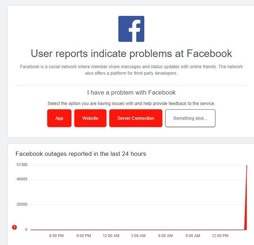Select the 9:00 AM time label
254x245 pixels.
point(193,236)
